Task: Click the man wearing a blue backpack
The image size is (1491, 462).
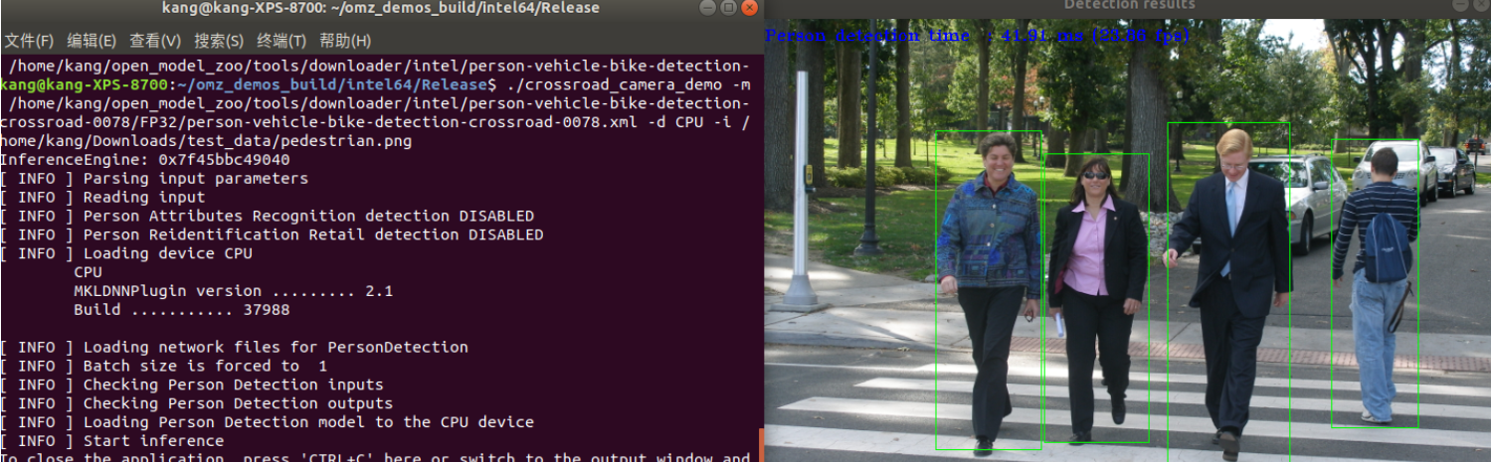Action: tap(1376, 283)
